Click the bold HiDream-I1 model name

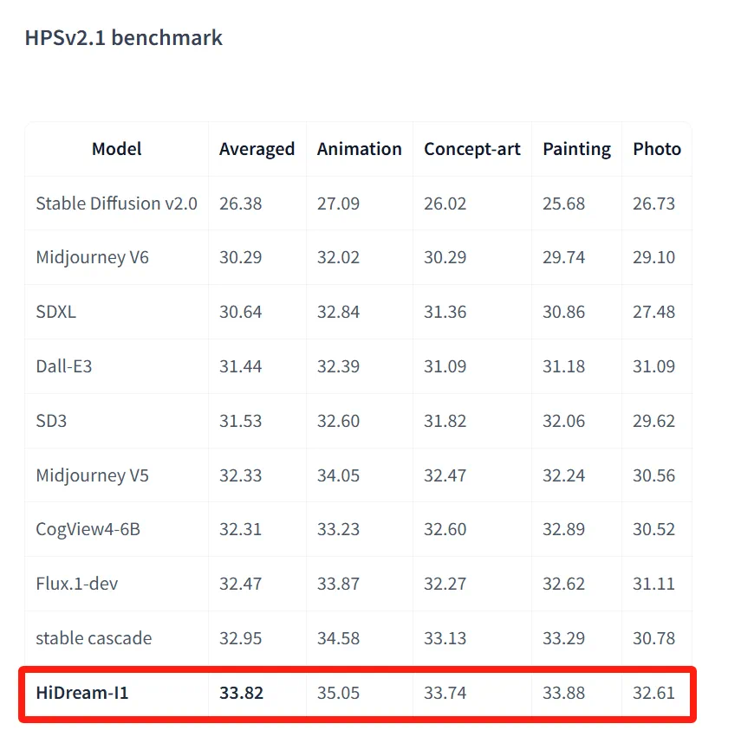[81, 692]
